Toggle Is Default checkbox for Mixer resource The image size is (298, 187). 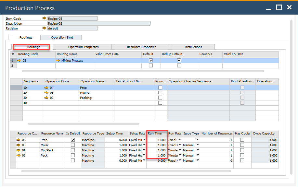[73, 145]
